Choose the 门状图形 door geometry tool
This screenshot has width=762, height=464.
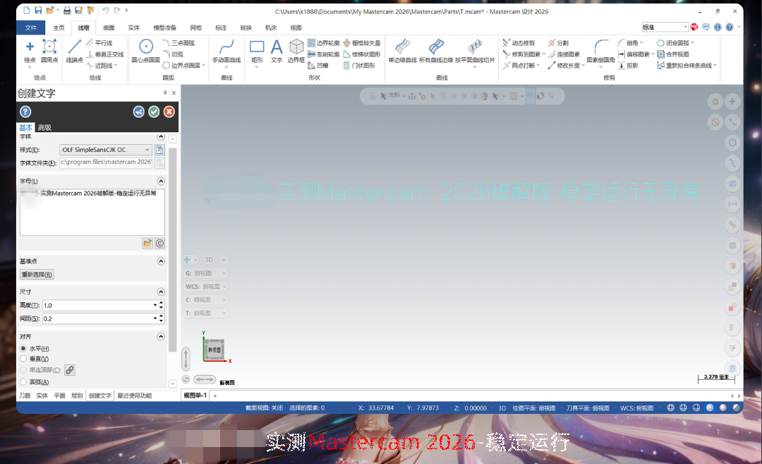360,66
